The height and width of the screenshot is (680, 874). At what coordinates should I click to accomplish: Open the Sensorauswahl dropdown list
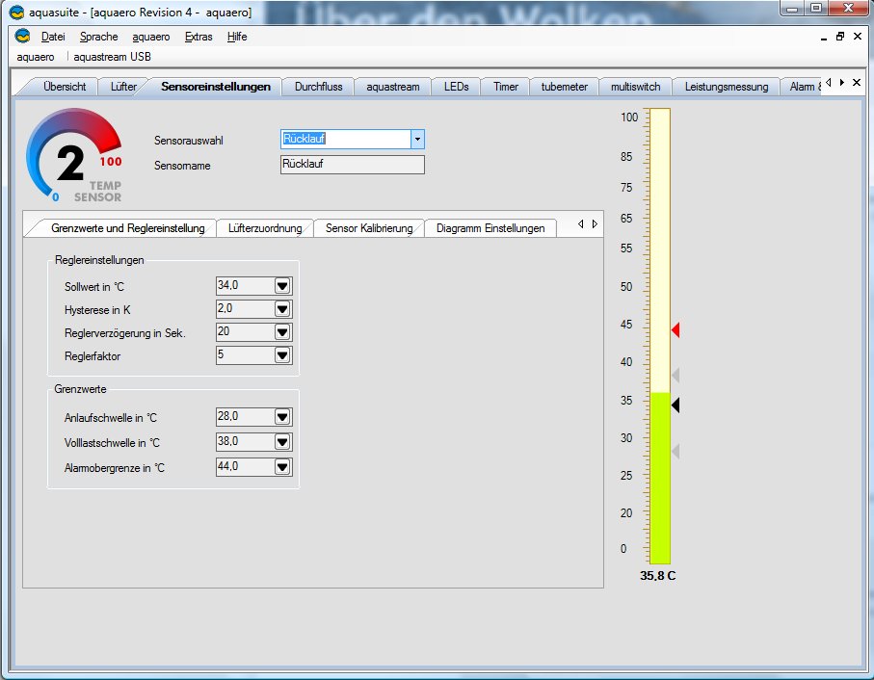[417, 140]
